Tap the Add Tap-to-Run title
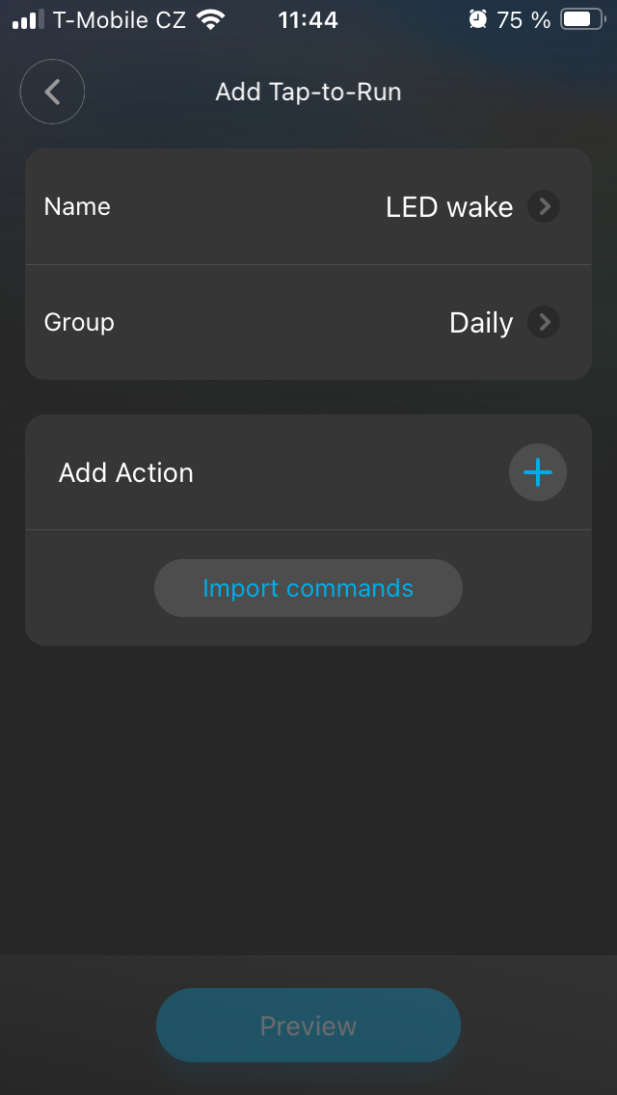The image size is (617, 1095). [308, 93]
